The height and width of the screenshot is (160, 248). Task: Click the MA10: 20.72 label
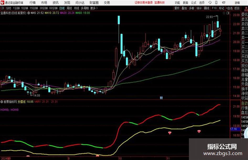(x=52, y=13)
